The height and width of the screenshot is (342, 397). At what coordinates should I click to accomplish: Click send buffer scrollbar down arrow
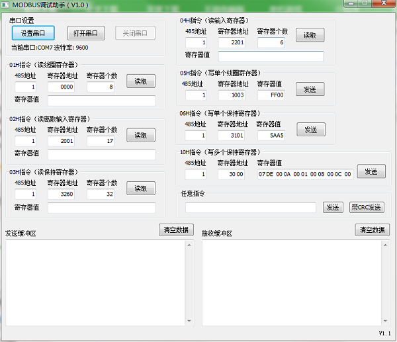click(189, 321)
